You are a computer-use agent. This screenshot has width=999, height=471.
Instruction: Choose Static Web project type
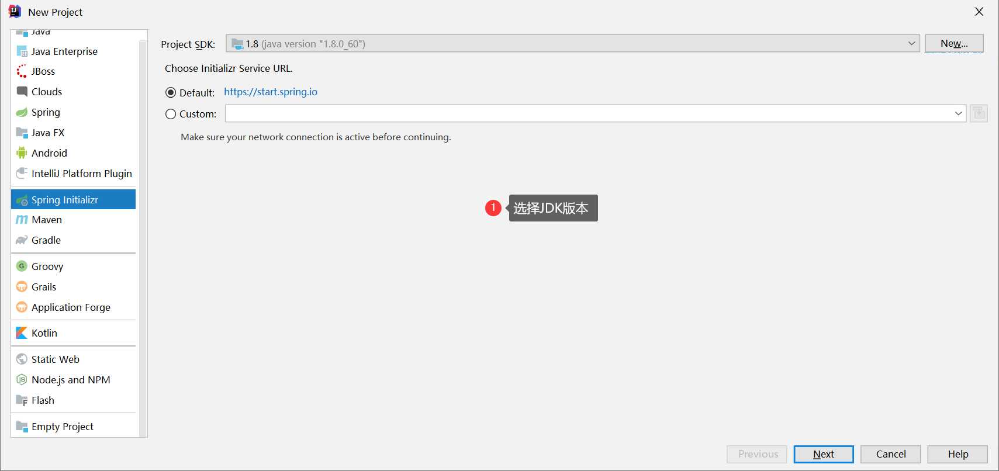tap(73, 359)
